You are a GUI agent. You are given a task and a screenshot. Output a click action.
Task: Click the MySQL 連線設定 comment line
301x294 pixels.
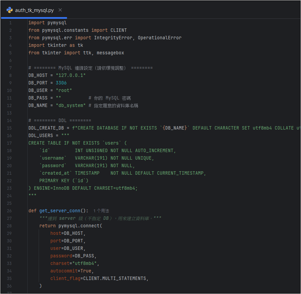pyautogui.click(x=91, y=68)
